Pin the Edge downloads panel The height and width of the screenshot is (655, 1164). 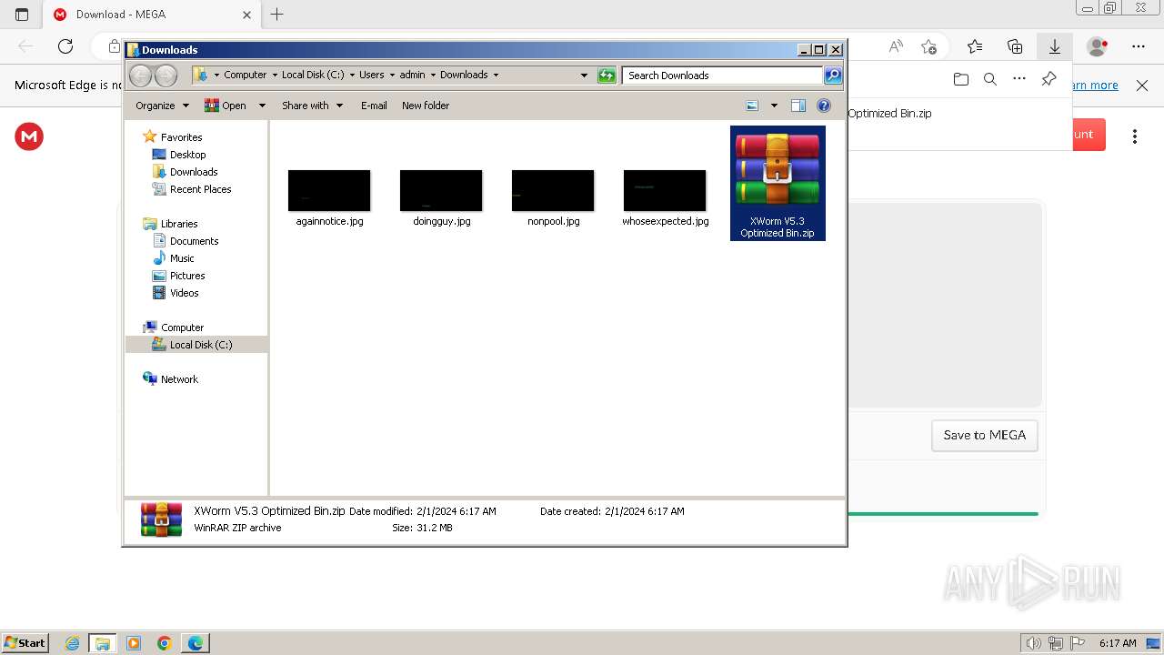[x=1049, y=79]
